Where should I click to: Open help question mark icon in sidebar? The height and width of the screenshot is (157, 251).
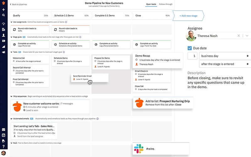(x=3, y=147)
